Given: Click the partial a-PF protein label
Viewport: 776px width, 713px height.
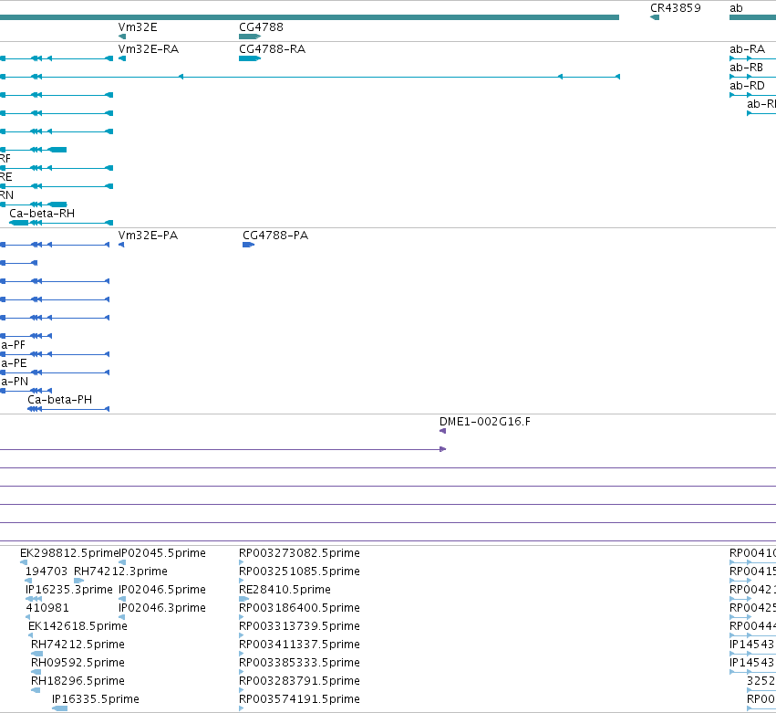Looking at the screenshot, I should click(x=13, y=345).
